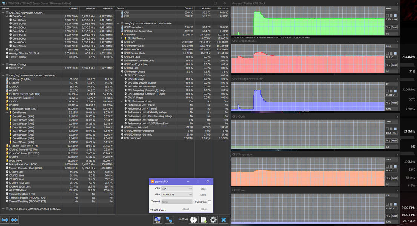This screenshot has height=226, width=417.
Task: Toggle the first checkbox in the Average Effective CPU Clock graph
Action: [387, 15]
